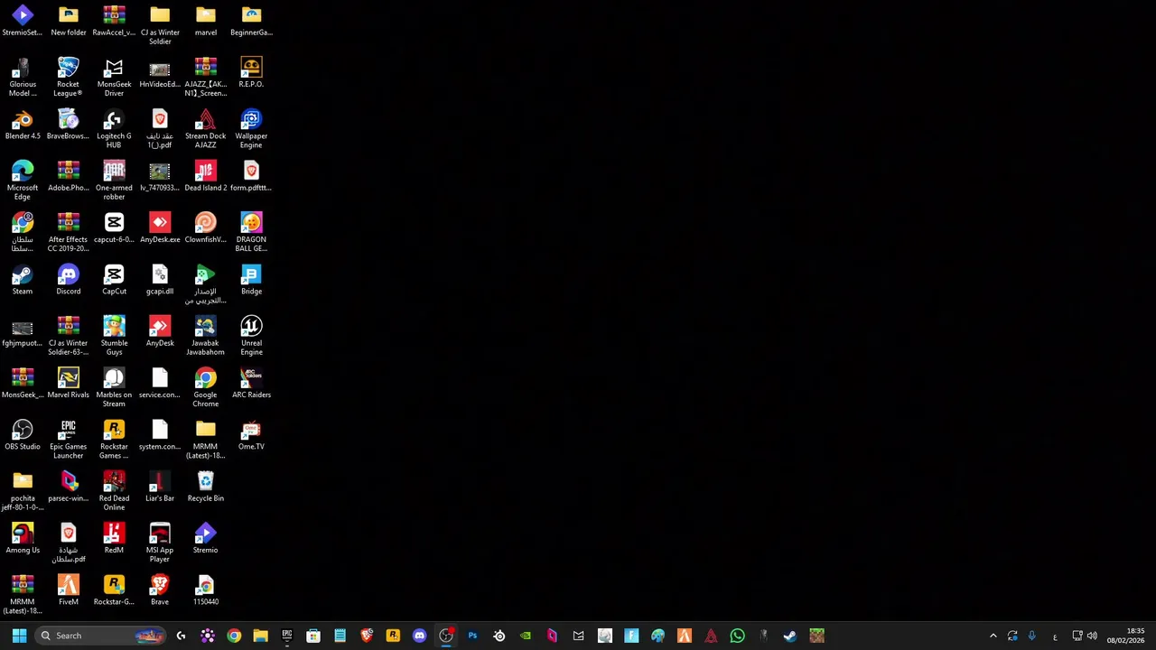
Task: Open File Explorer from the taskbar
Action: click(260, 636)
